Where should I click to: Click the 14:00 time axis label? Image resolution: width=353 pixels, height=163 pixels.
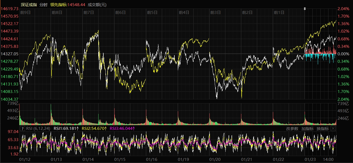(328, 160)
